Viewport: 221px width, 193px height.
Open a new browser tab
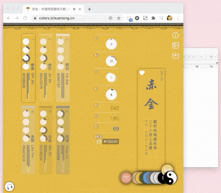[90, 9]
